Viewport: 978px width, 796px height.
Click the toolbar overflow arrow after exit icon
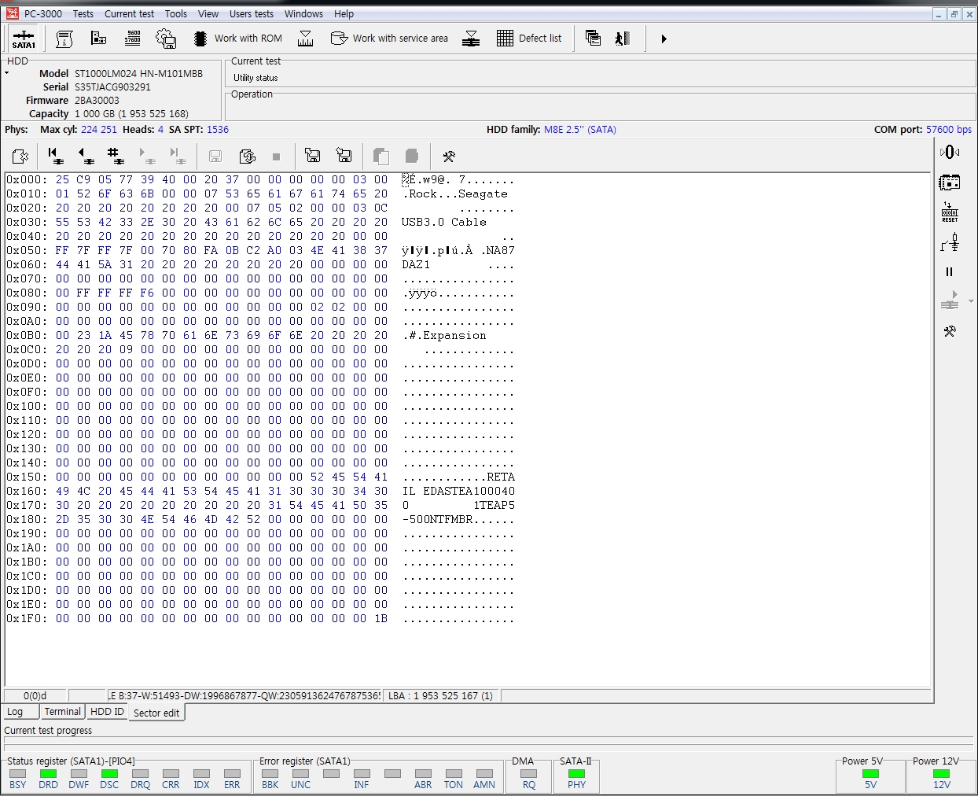(x=664, y=39)
